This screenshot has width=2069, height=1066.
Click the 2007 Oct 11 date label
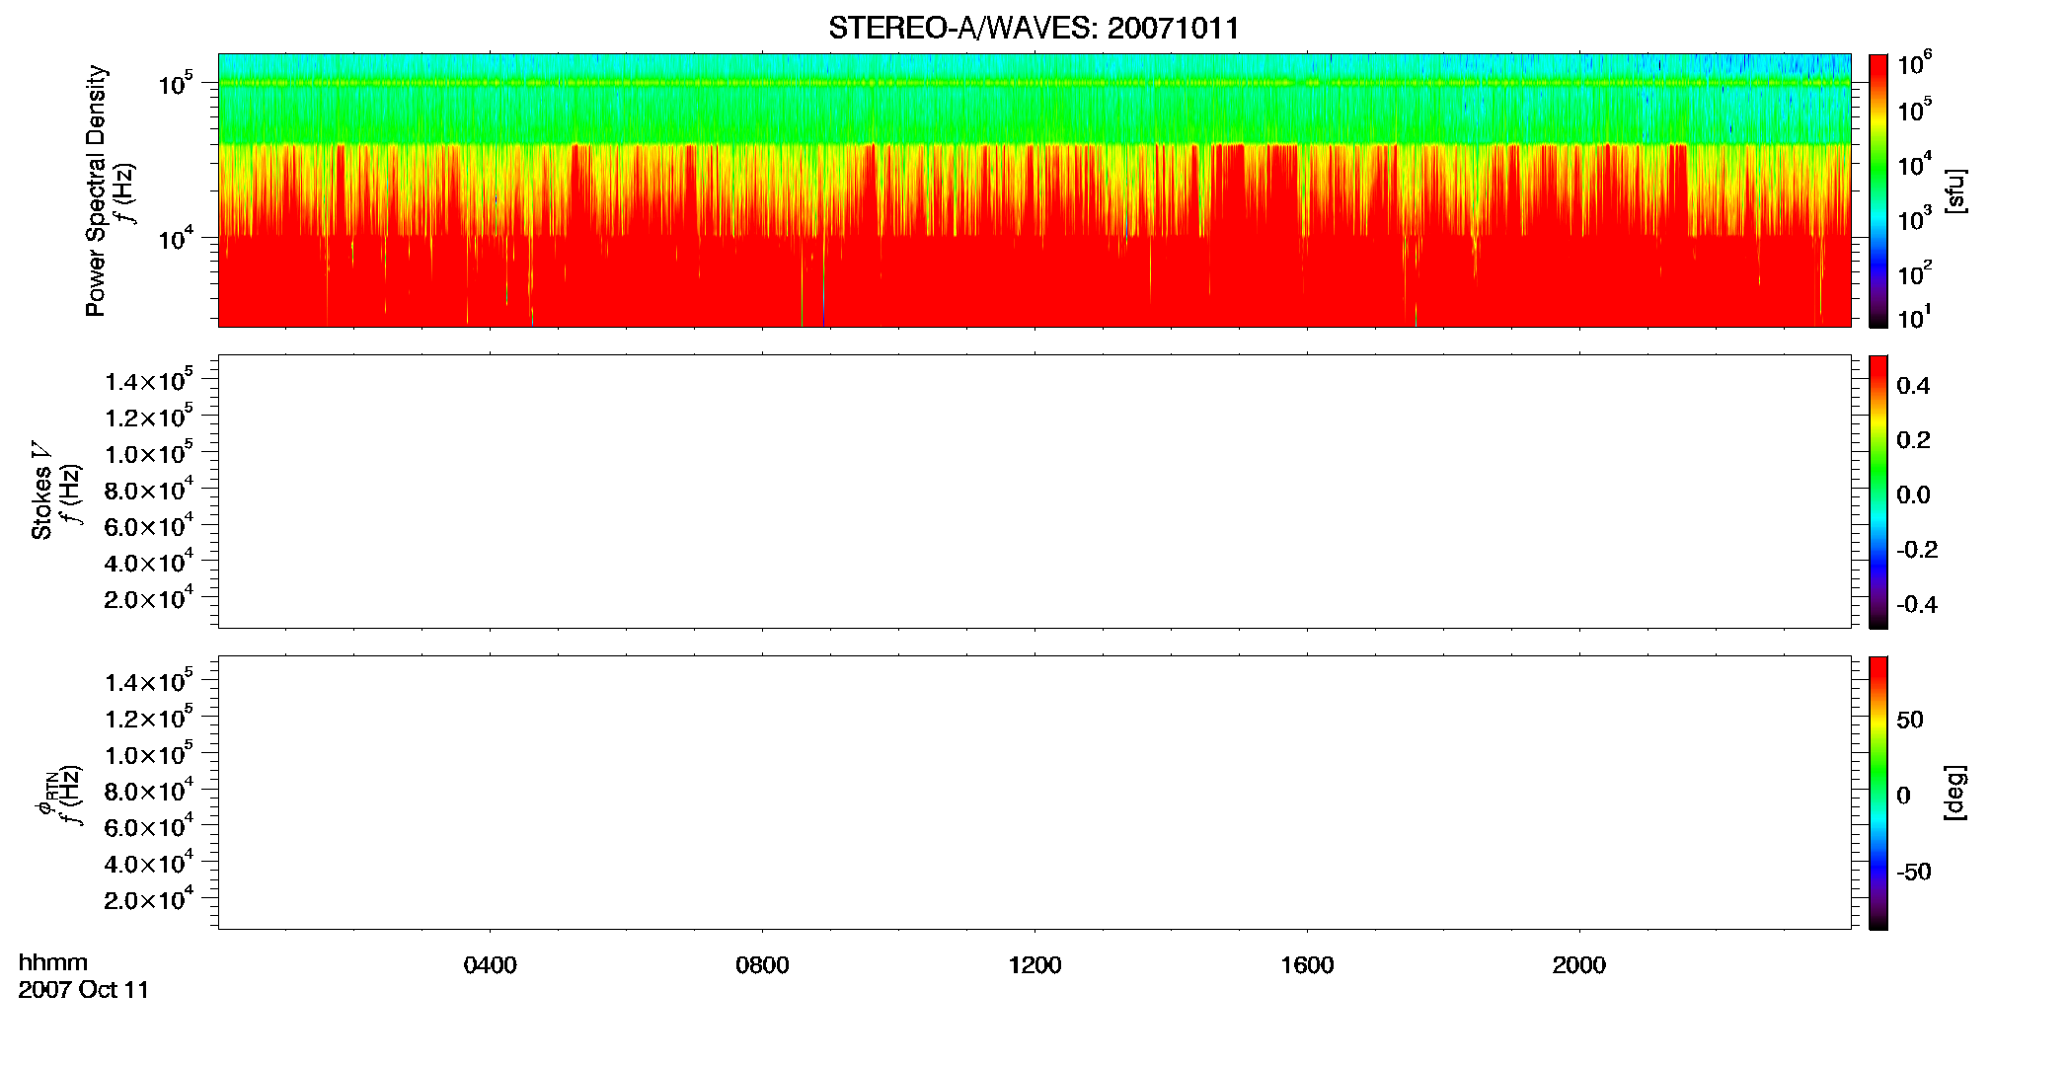point(84,990)
